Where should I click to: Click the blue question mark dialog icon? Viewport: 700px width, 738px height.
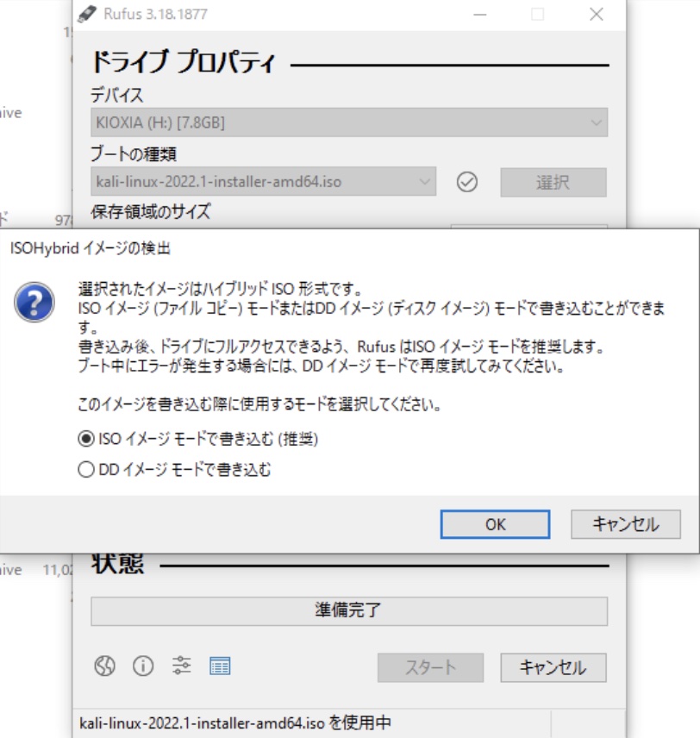click(34, 302)
